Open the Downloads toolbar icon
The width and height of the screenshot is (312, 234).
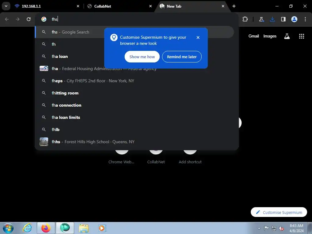[272, 19]
